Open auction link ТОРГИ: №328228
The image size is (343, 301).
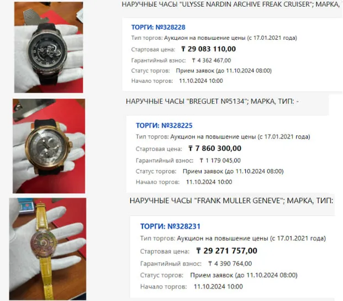pyautogui.click(x=158, y=28)
